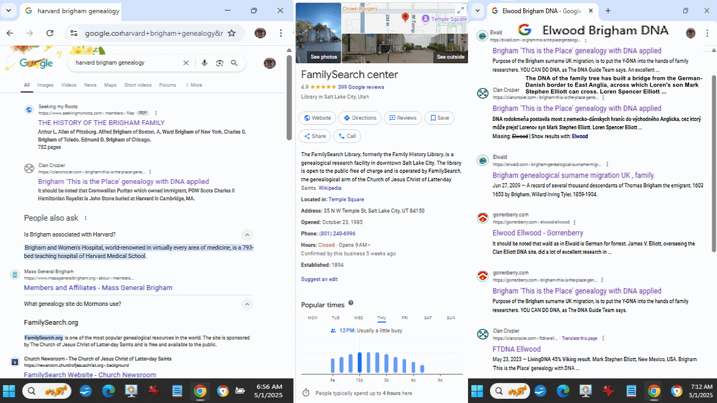Click the left window vertical scrollbar
This screenshot has height=403, width=717.
[x=289, y=97]
